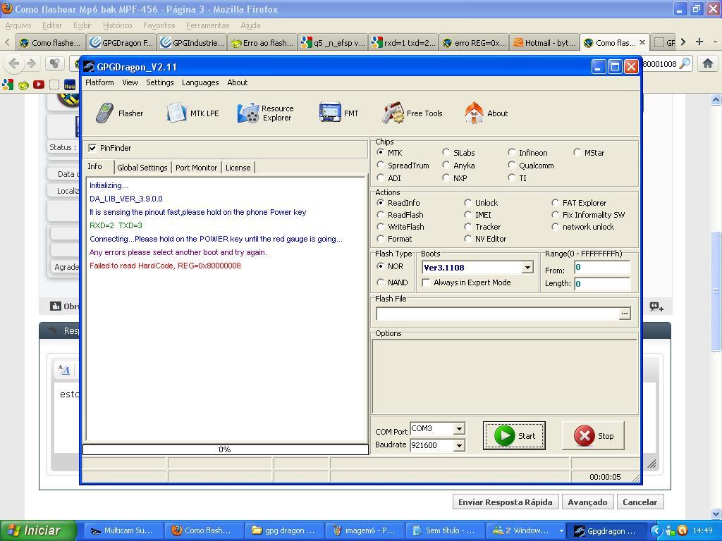722x541 pixels.
Task: Toggle the PinFinder checkbox
Action: (x=92, y=148)
